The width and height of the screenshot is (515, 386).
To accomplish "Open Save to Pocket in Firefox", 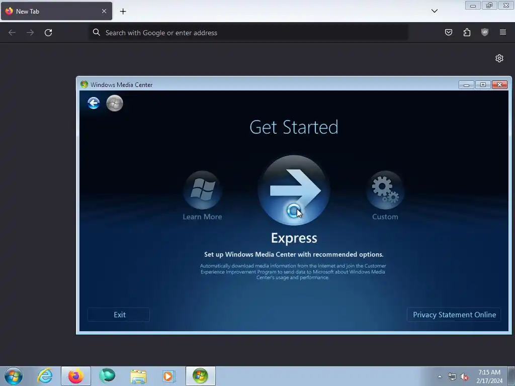I will tap(448, 32).
